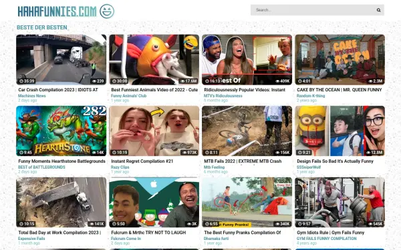Open the MTV's Ridiculousness channel link
The height and width of the screenshot is (250, 401).
coord(223,96)
